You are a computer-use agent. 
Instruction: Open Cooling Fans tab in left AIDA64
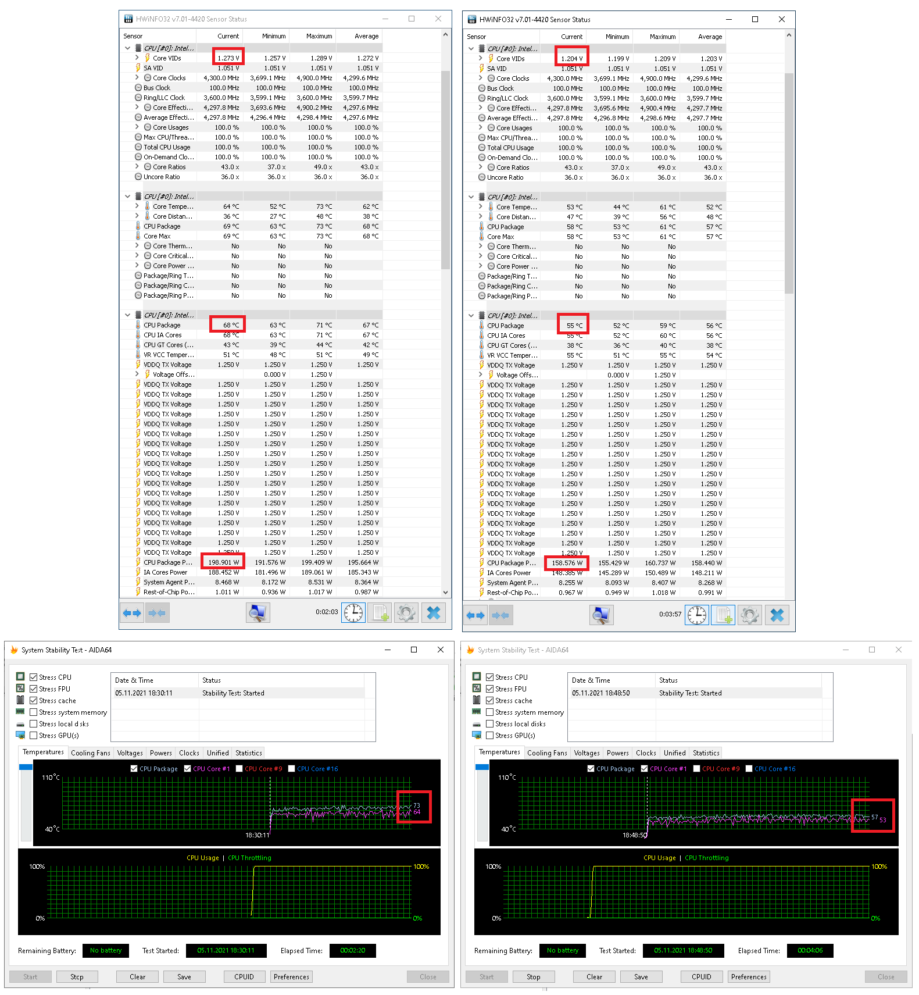(91, 753)
